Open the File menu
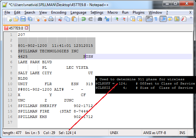 7,12
